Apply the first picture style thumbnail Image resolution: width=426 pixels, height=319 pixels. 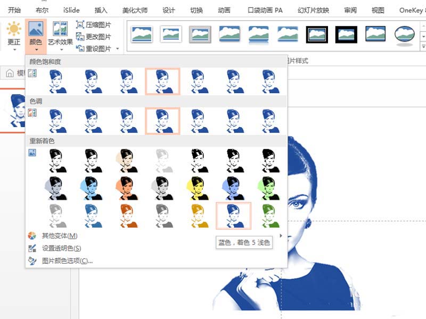pyautogui.click(x=142, y=35)
